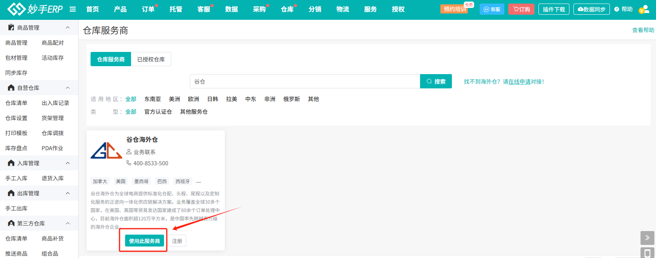Filter region by 美洲
656x258 pixels.
(174, 99)
